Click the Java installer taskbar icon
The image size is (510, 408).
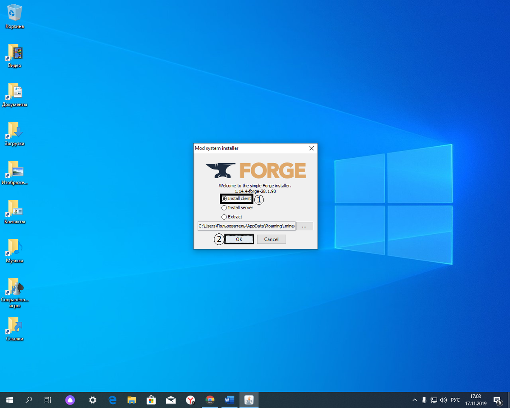[249, 400]
